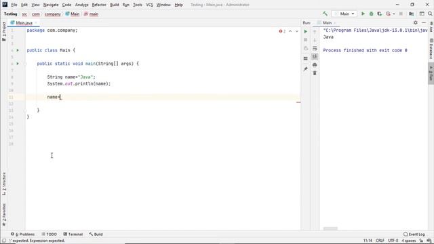Open the Problems tool window
The width and height of the screenshot is (434, 244).
22,235
